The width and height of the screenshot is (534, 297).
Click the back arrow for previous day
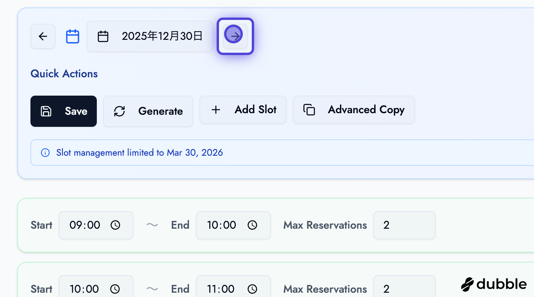(43, 36)
